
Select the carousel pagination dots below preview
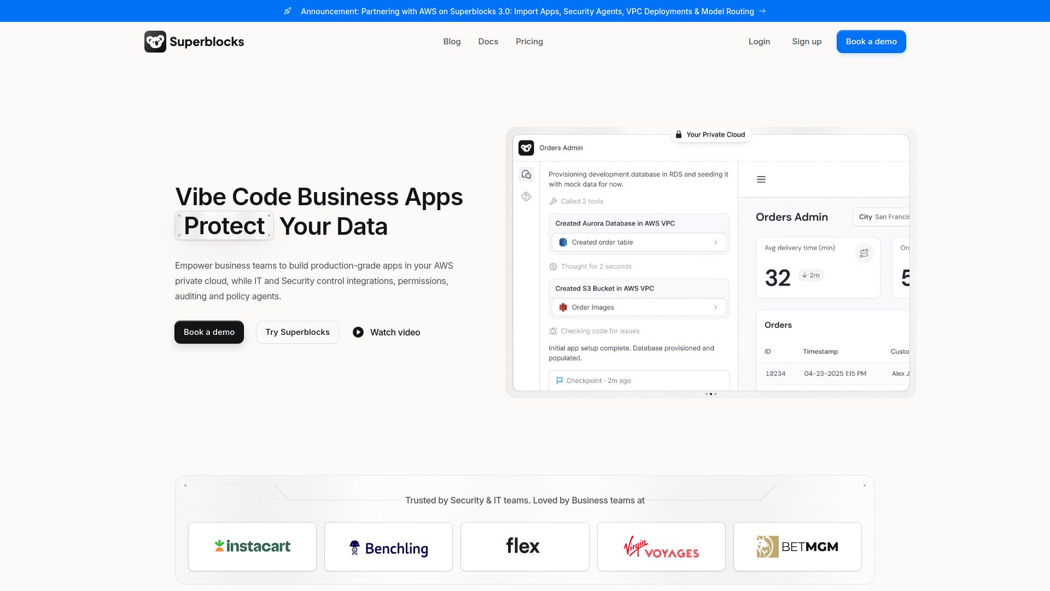tap(711, 394)
